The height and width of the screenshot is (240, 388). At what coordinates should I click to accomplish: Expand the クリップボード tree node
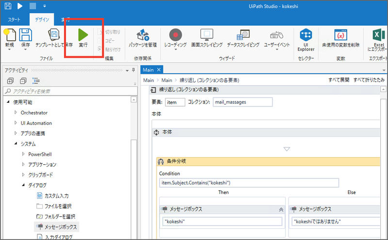pos(23,175)
